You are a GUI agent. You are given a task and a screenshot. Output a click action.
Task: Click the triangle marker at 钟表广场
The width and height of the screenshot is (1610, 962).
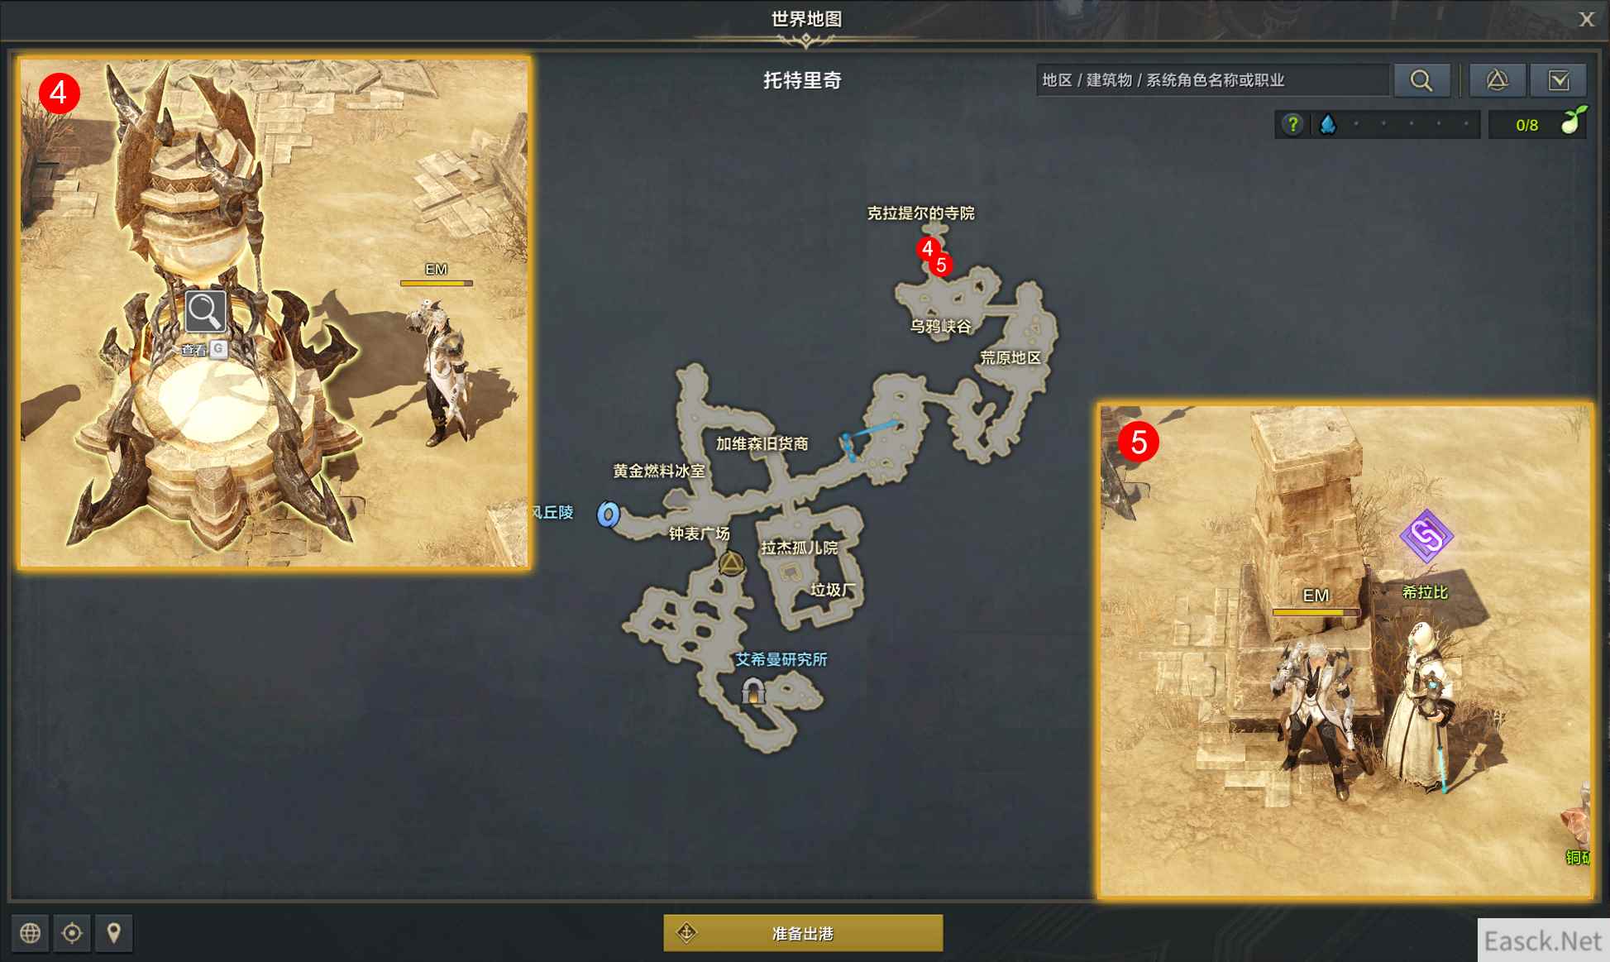tap(731, 564)
